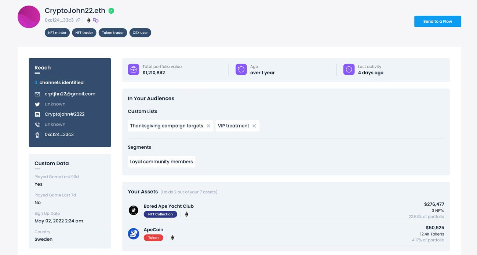
Task: Open Loyal community members segment
Action: pyautogui.click(x=161, y=162)
